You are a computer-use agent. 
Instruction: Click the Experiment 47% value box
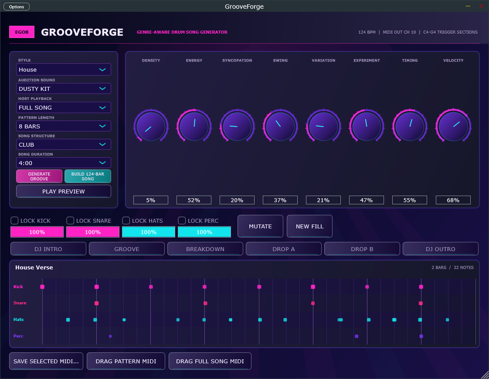367,200
